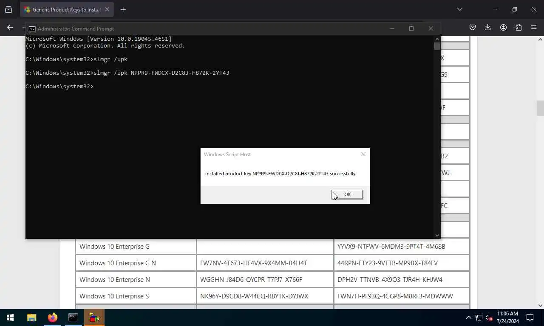This screenshot has height=326, width=544.
Task: Click browser page scroll up arrow
Action: (540, 39)
